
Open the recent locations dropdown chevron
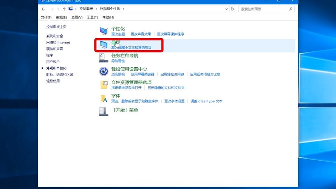pyautogui.click(x=59, y=9)
